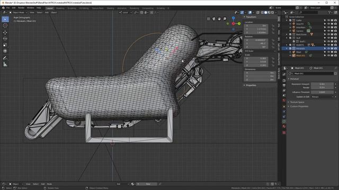The height and width of the screenshot is (190, 339).
Task: Expand the Mball object row
Action: [x=290, y=52]
